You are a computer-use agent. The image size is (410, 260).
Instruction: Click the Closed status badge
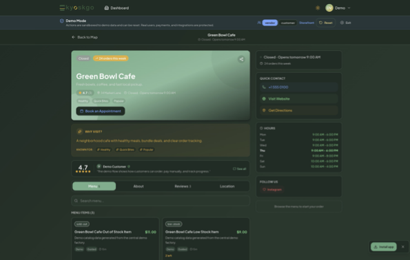[x=83, y=58]
